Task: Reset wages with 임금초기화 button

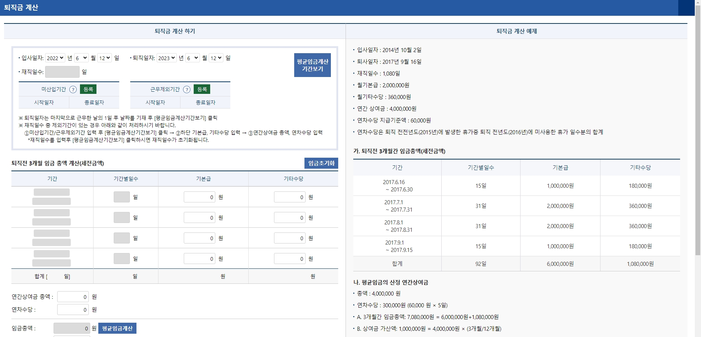Action: coord(321,163)
